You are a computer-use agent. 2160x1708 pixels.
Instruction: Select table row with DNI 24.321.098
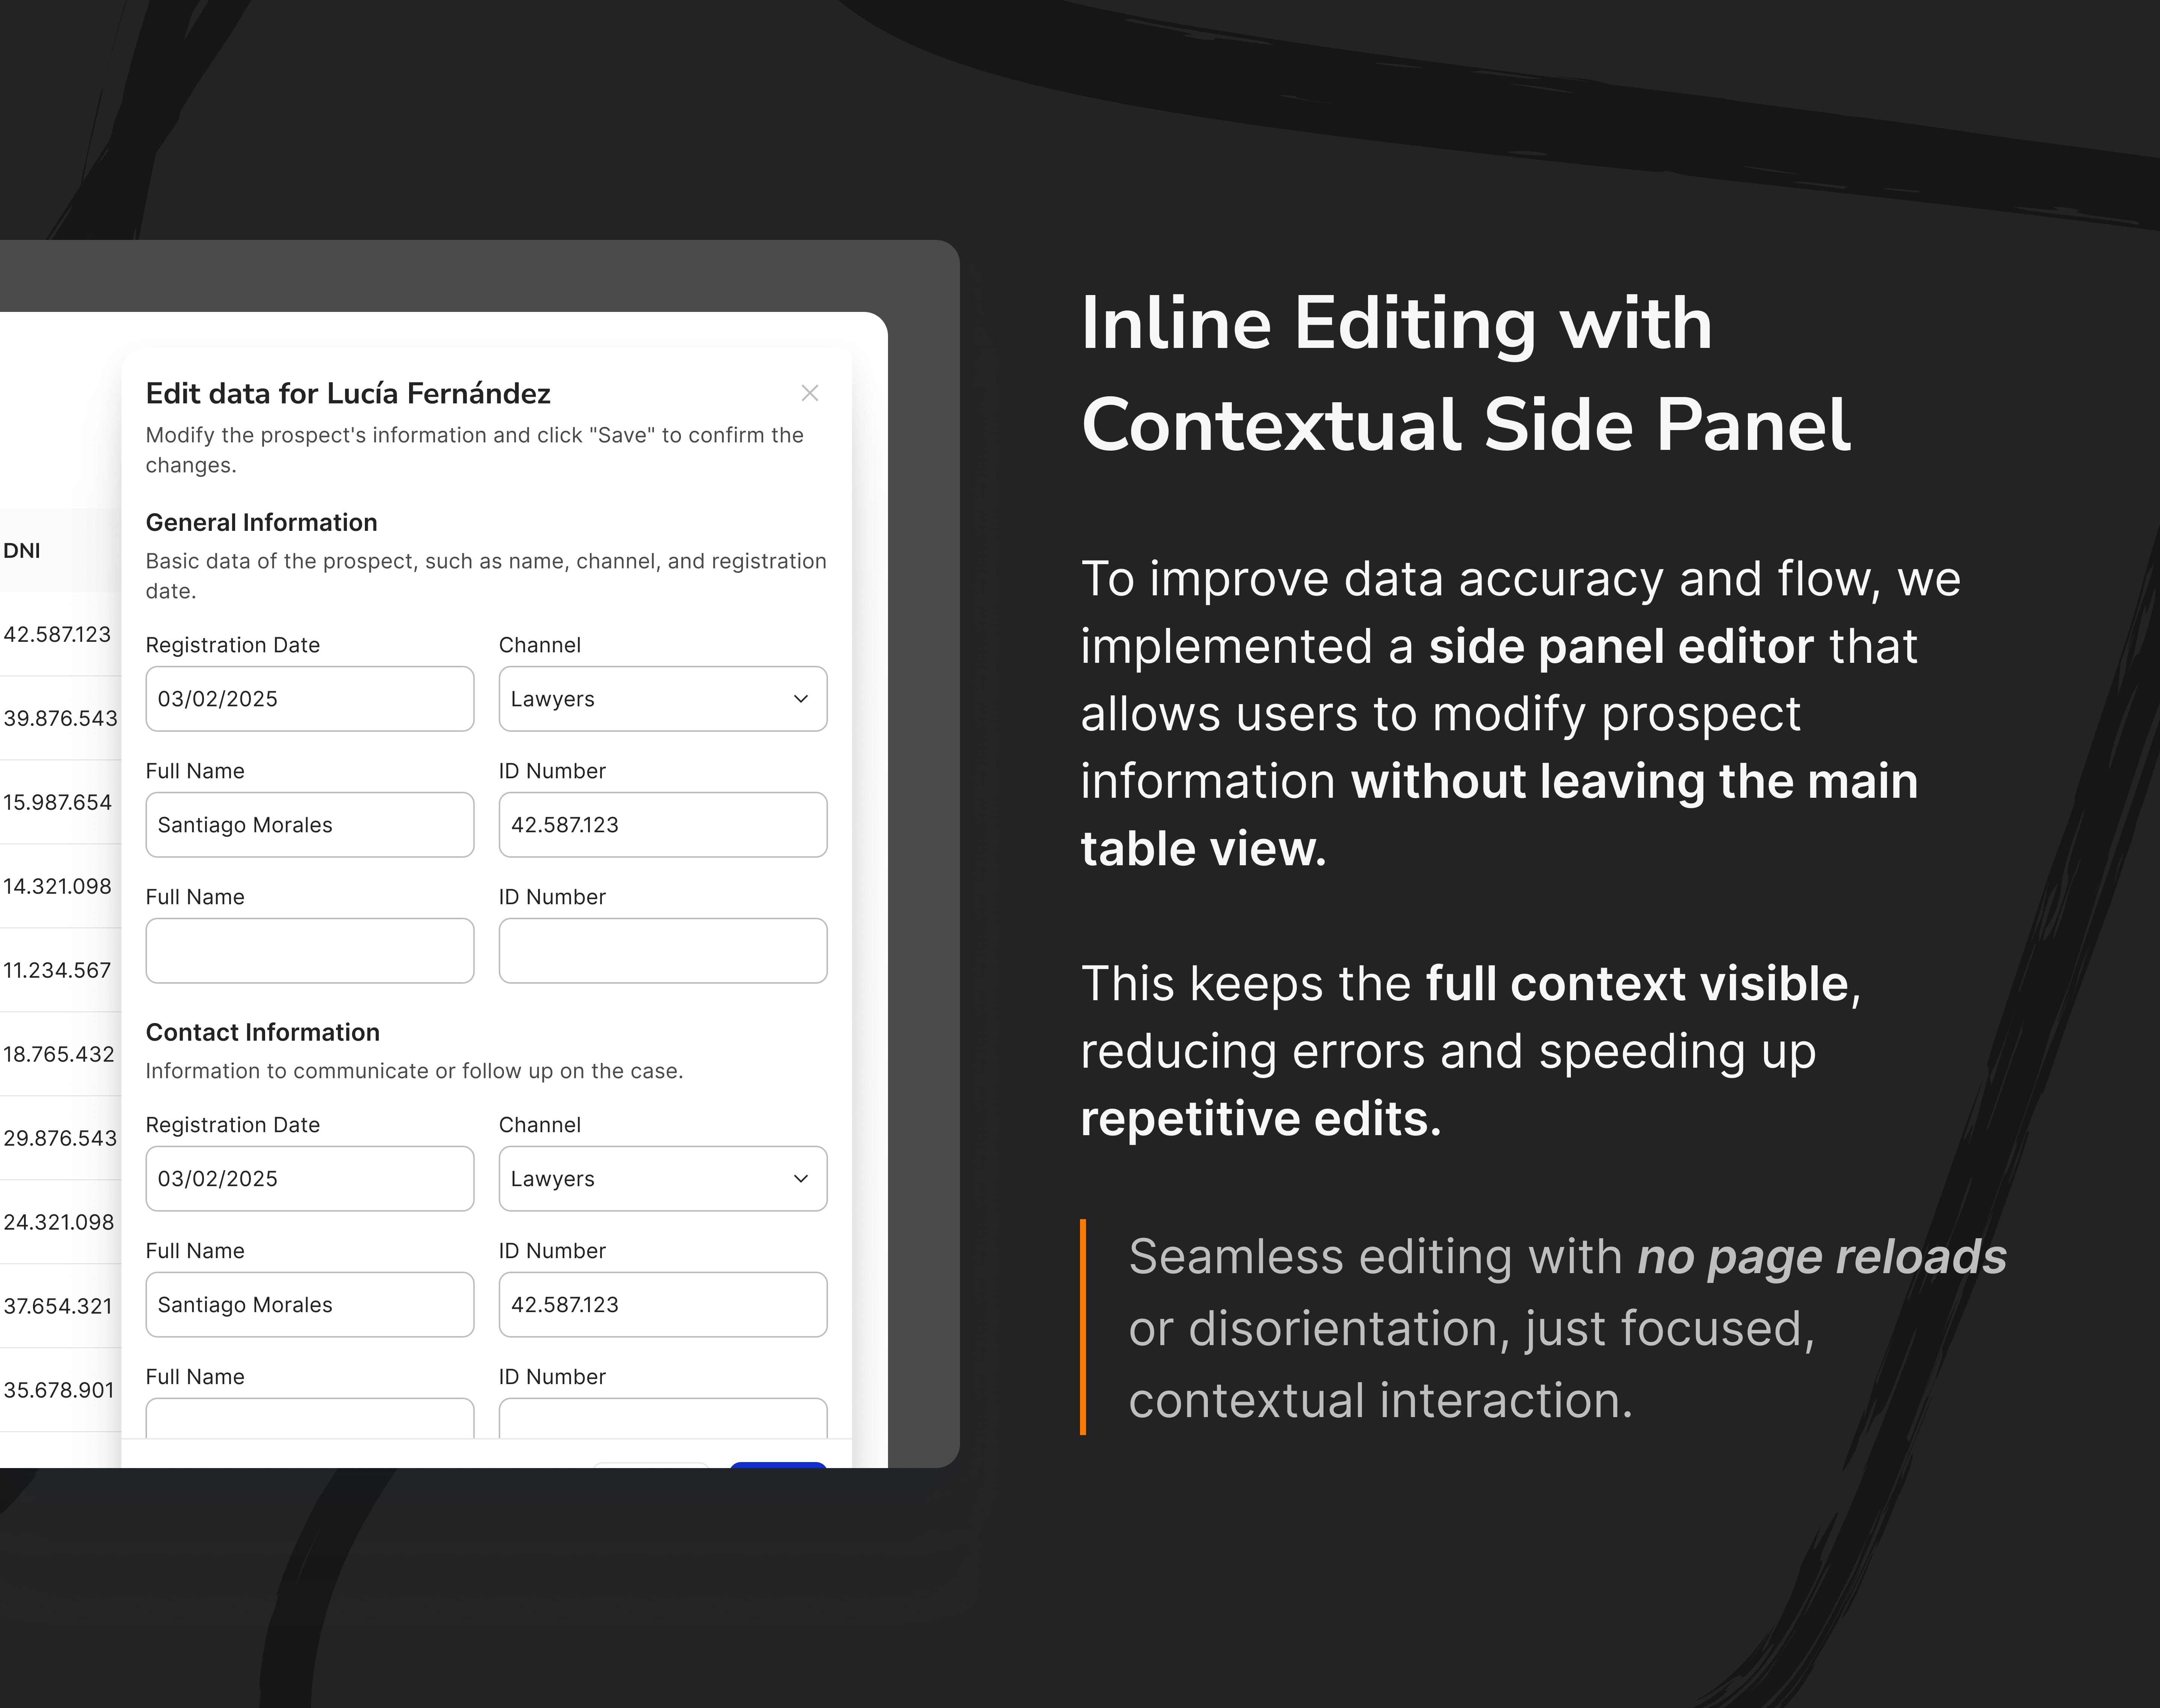(x=58, y=1222)
